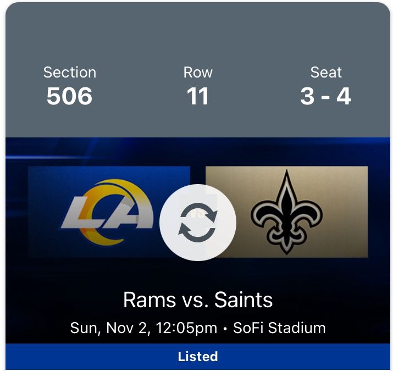Image resolution: width=393 pixels, height=371 pixels.
Task: Click the word Saints in the title
Action: pos(243,300)
